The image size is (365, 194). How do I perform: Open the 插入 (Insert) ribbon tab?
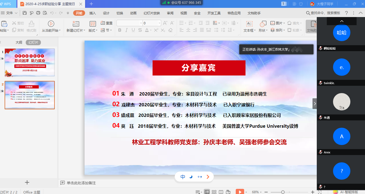point(93,13)
